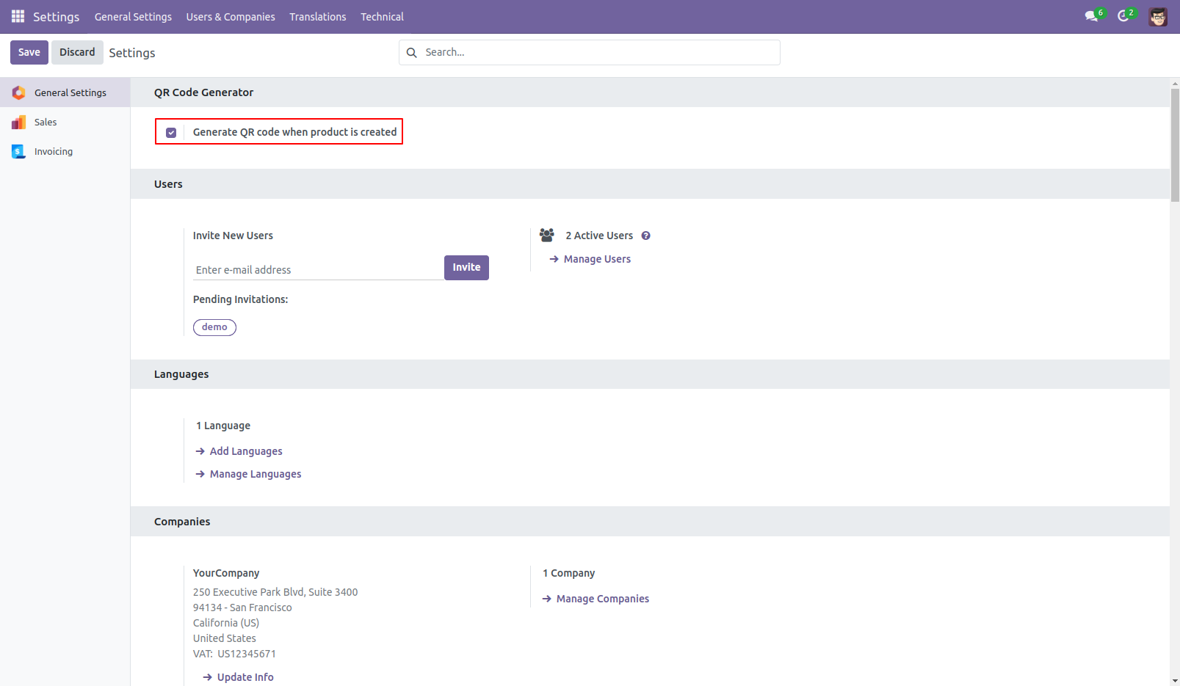This screenshot has height=686, width=1180.
Task: Save the settings changes
Action: pyautogui.click(x=29, y=52)
